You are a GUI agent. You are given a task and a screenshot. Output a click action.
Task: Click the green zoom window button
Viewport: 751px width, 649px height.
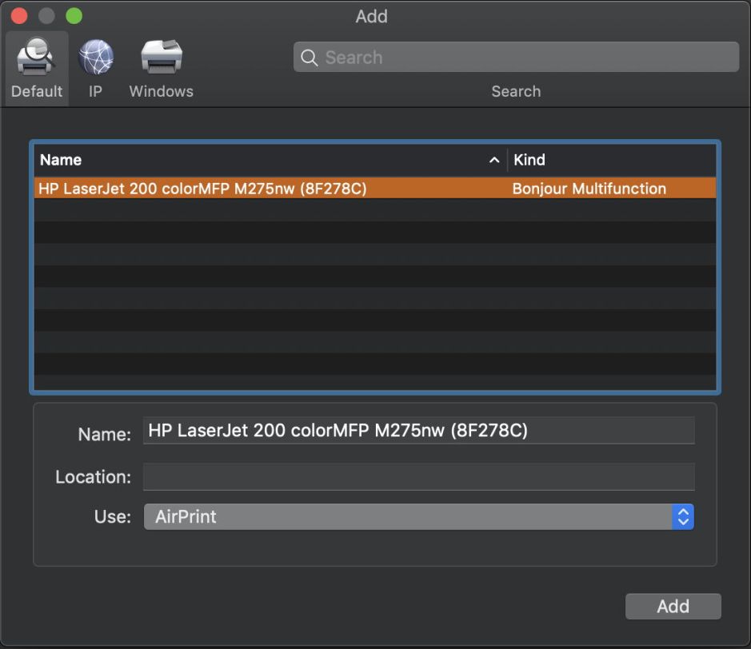[74, 16]
